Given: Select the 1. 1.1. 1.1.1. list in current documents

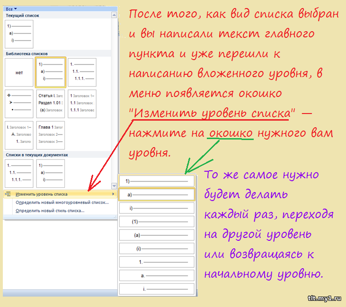Looking at the screenshot, I should click(x=19, y=173).
